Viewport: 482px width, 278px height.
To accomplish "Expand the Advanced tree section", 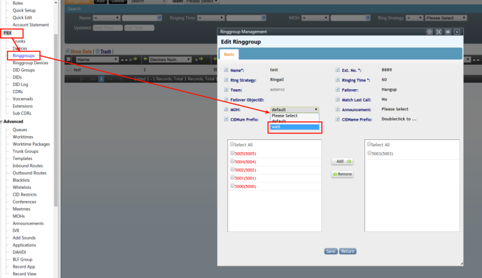I will [x=2, y=121].
